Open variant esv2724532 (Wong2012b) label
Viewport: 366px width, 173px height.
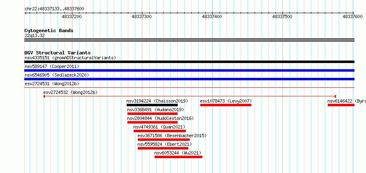click(70, 92)
